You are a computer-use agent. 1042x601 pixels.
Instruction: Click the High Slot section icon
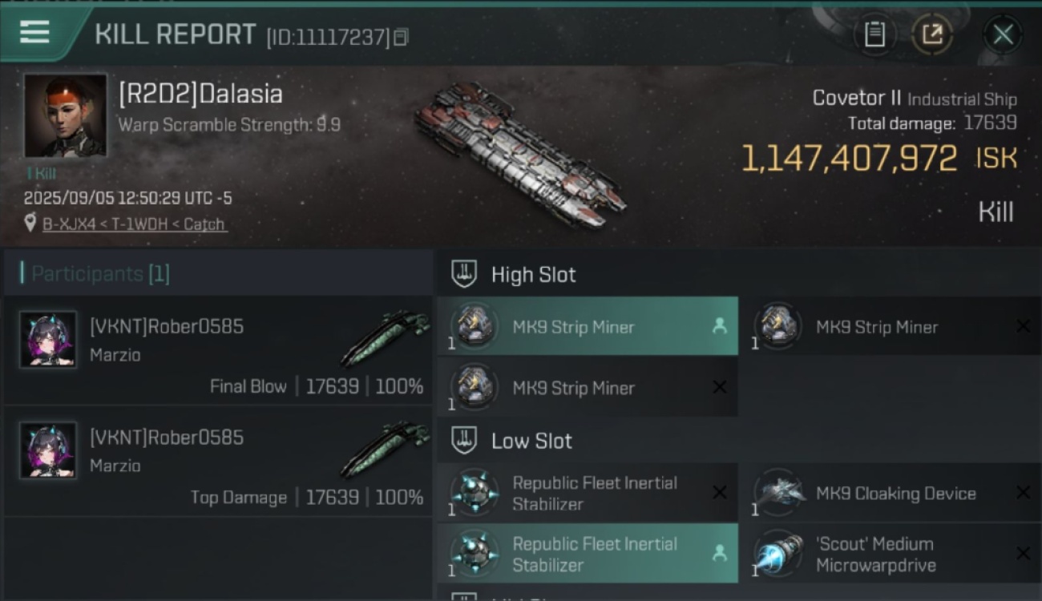point(465,274)
